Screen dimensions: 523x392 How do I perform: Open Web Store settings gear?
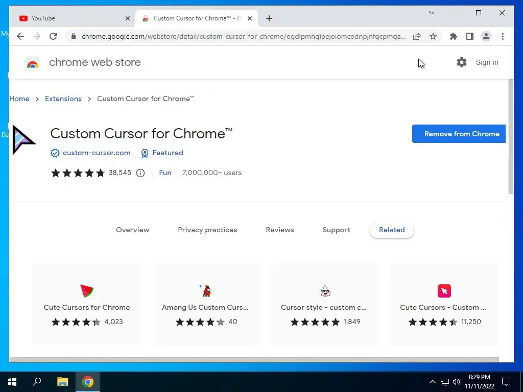tap(462, 62)
